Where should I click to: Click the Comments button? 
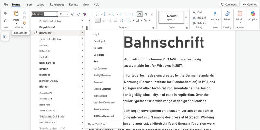point(229,5)
